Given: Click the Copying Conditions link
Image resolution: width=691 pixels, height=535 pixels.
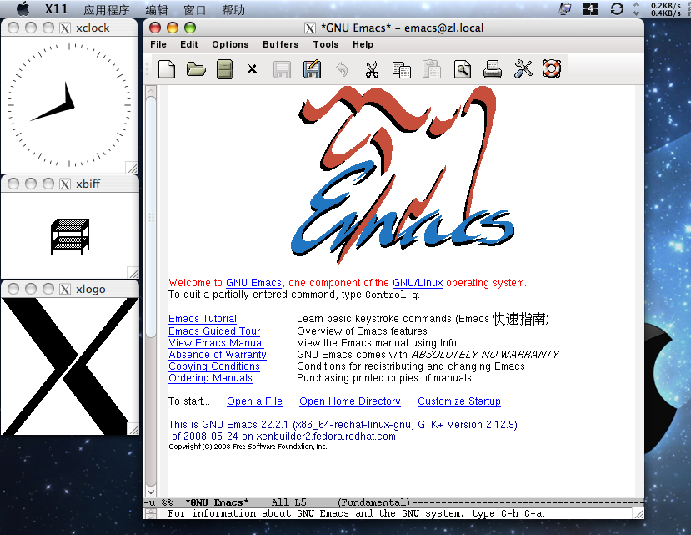Looking at the screenshot, I should pyautogui.click(x=214, y=366).
